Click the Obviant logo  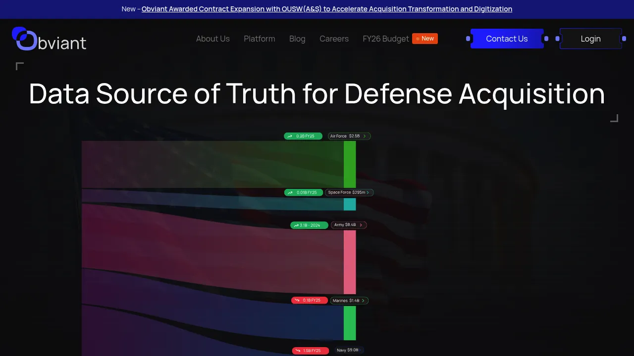tap(49, 39)
